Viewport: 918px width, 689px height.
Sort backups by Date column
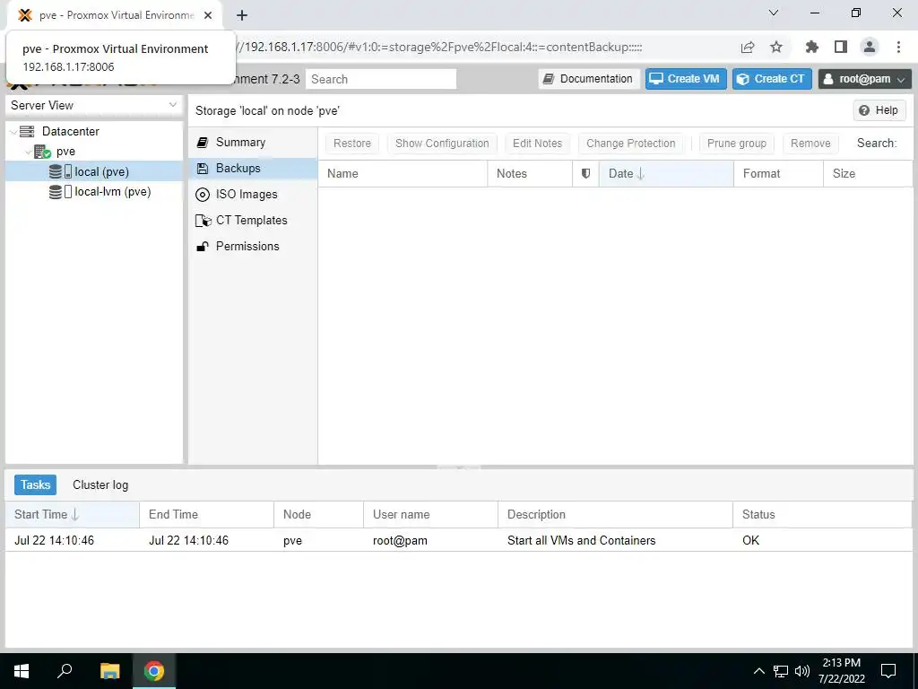tap(666, 173)
